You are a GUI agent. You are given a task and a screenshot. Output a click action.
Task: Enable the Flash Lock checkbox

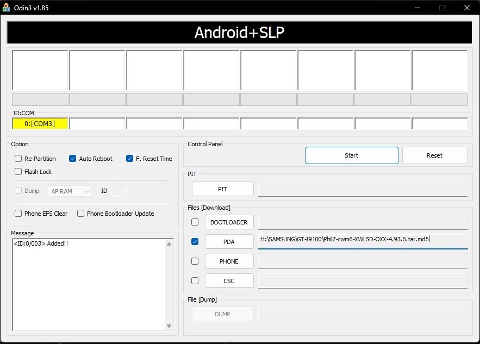coord(18,172)
